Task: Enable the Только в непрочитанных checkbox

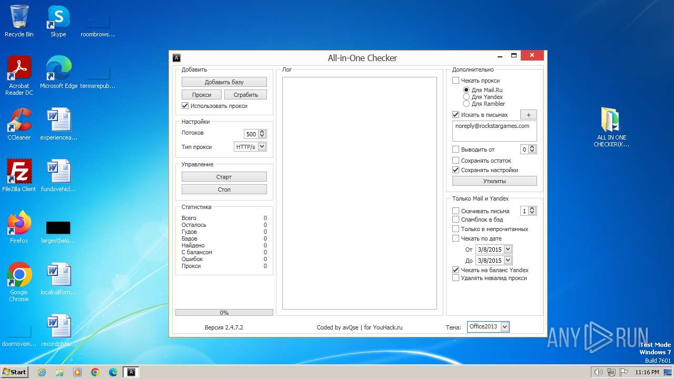Action: coord(455,229)
